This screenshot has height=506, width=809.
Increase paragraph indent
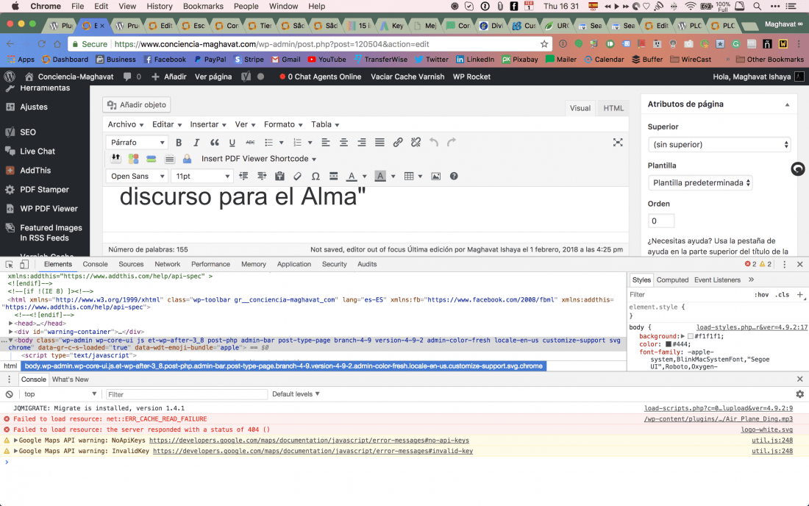click(262, 177)
